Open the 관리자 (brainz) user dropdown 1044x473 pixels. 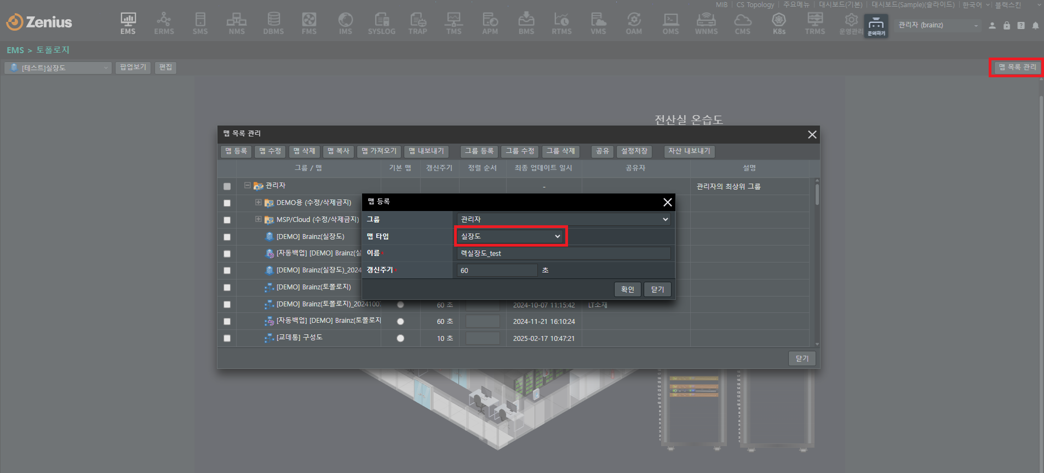pyautogui.click(x=938, y=25)
